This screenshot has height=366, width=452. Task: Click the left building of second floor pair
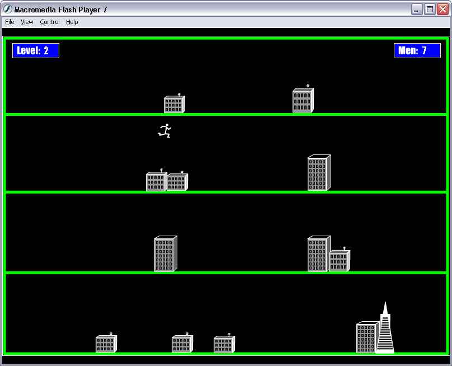(157, 180)
